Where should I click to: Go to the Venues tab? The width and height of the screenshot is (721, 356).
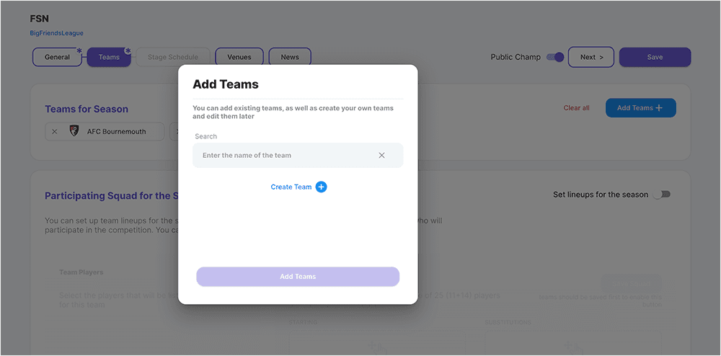coord(239,57)
